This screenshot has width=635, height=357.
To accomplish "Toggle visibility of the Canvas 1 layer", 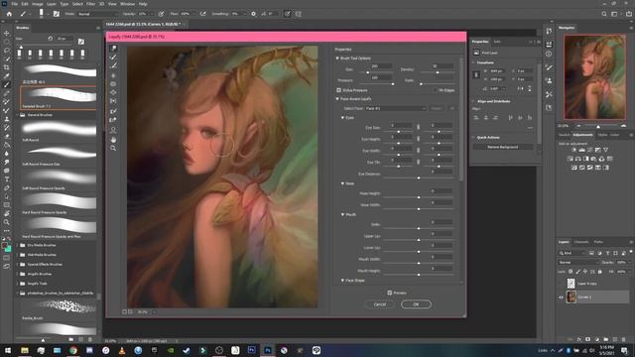I will coord(561,297).
